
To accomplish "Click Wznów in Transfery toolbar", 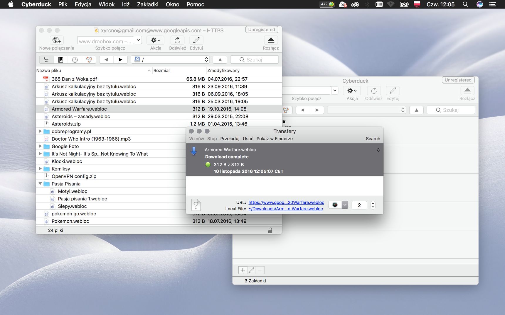I will (196, 139).
